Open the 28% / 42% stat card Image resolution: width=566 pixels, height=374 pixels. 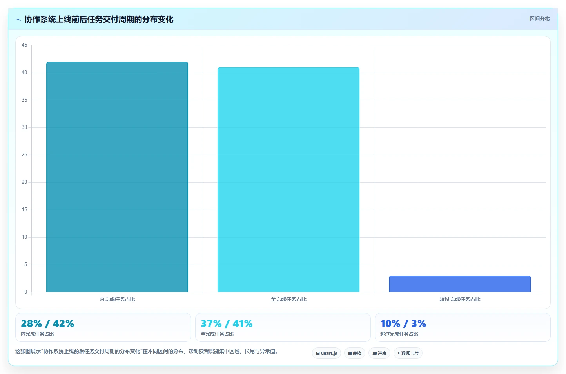103,327
